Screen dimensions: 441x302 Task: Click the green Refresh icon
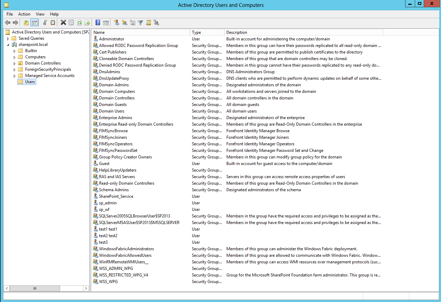(79, 23)
